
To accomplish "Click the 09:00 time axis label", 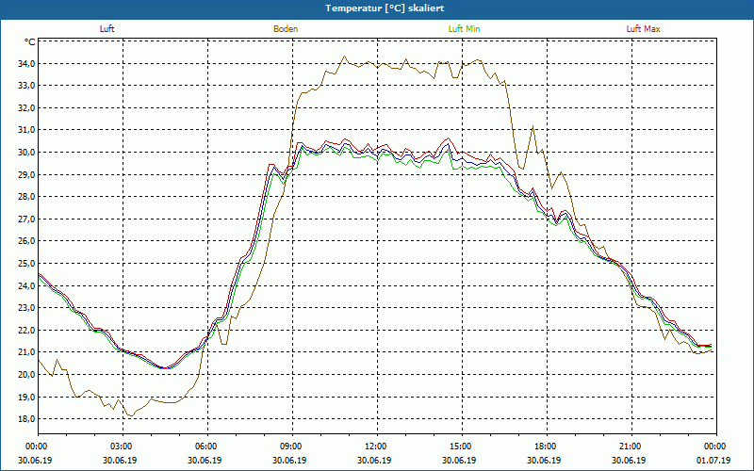I will click(x=292, y=447).
